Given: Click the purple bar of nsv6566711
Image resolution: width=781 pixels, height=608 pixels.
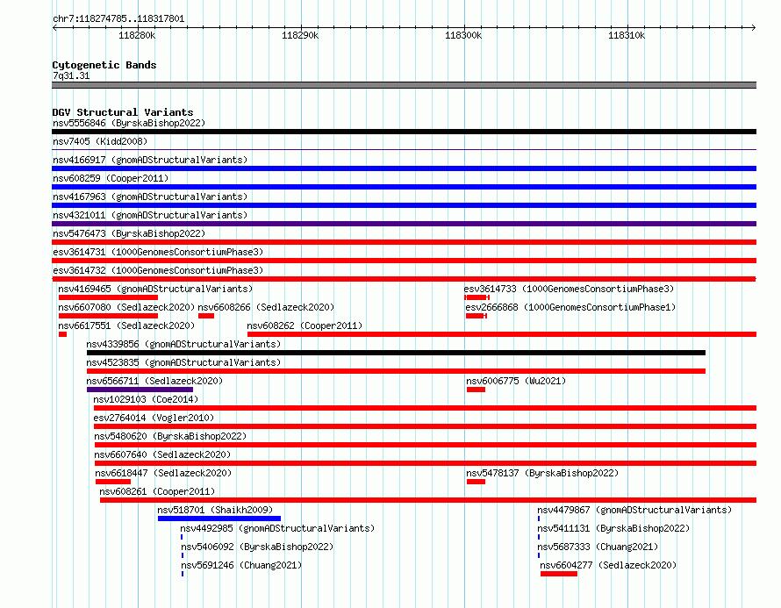Looking at the screenshot, I should point(140,390).
